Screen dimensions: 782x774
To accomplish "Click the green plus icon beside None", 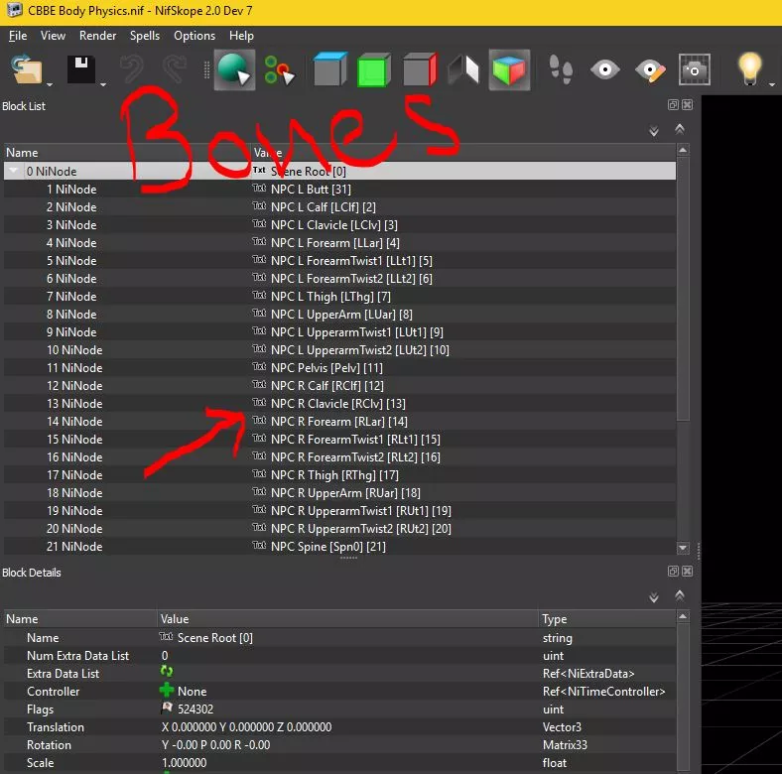I will (x=167, y=691).
